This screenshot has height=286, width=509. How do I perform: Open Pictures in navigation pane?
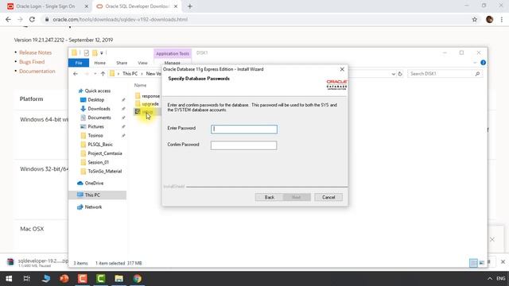95,126
